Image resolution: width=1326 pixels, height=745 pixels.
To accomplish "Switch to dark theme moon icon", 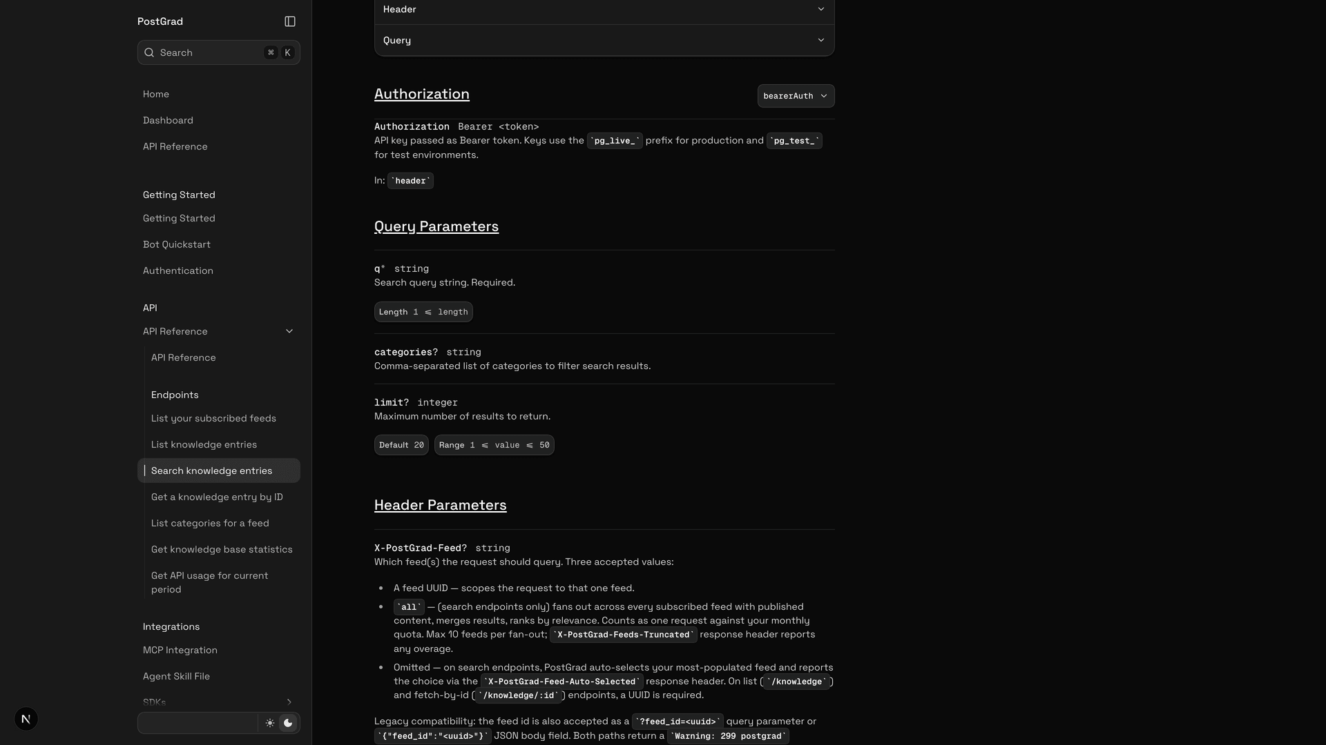I will point(288,723).
